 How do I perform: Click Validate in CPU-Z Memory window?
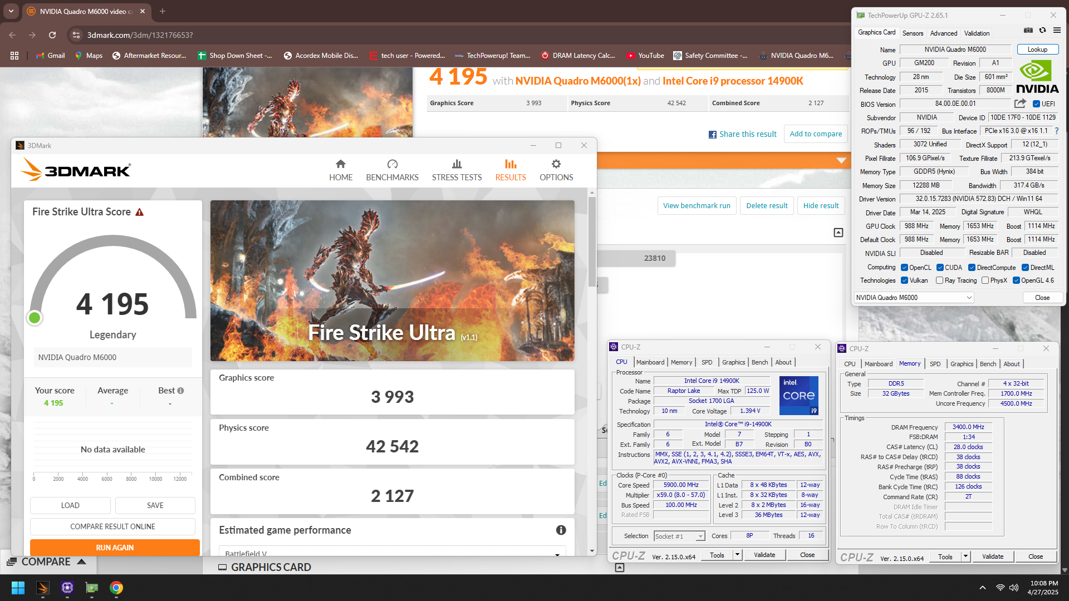click(x=992, y=556)
